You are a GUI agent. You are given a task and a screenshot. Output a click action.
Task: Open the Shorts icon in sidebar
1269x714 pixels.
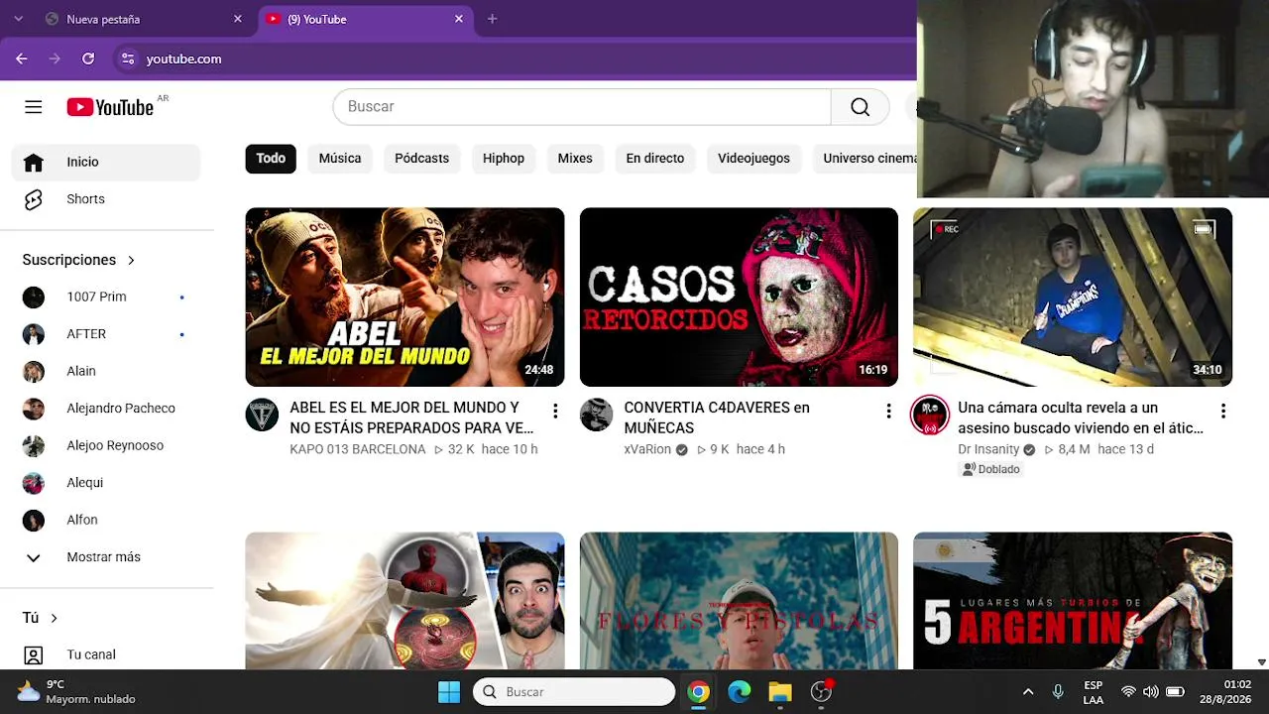coord(34,199)
